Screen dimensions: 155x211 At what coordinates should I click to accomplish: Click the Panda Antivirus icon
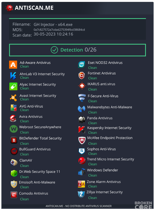click(x=82, y=120)
